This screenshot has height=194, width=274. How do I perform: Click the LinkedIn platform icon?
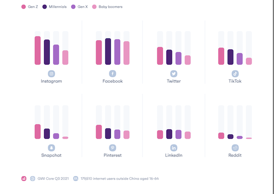[174, 148]
